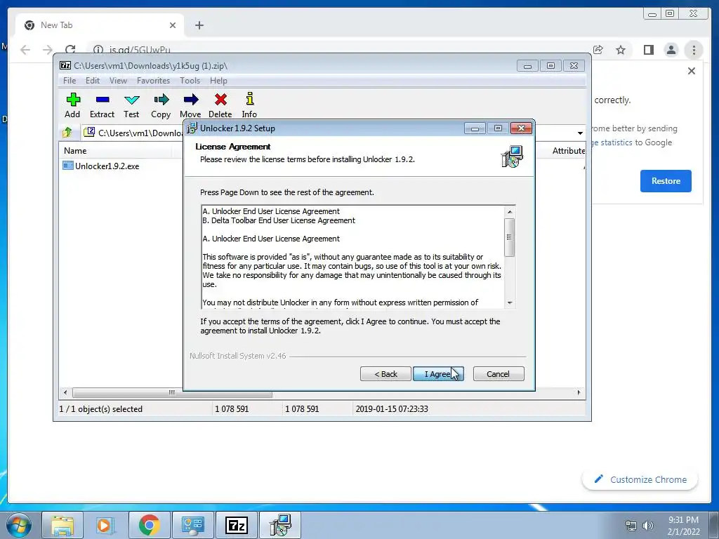The image size is (719, 539).
Task: Click the Chrome share icon
Action: 598,50
